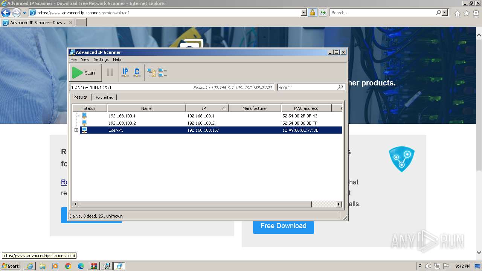Click the browser address bar URL
The height and width of the screenshot is (271, 482).
point(83,13)
